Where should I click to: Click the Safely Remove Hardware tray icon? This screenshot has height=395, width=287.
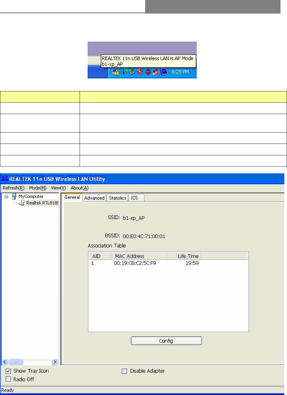(132, 72)
